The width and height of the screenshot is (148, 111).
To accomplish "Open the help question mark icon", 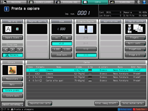I will pos(144,2).
